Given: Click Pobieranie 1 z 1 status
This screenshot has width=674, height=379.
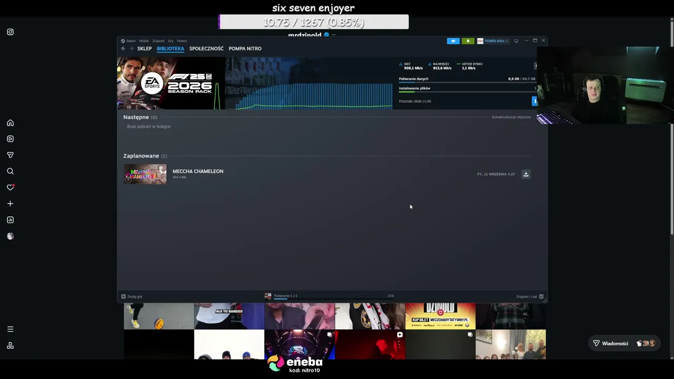Looking at the screenshot, I should (285, 296).
